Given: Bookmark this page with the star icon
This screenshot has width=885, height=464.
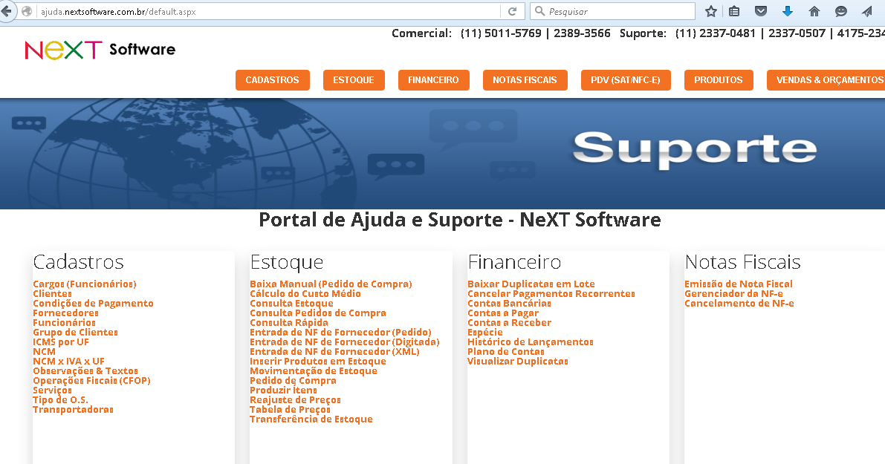Looking at the screenshot, I should pyautogui.click(x=710, y=11).
